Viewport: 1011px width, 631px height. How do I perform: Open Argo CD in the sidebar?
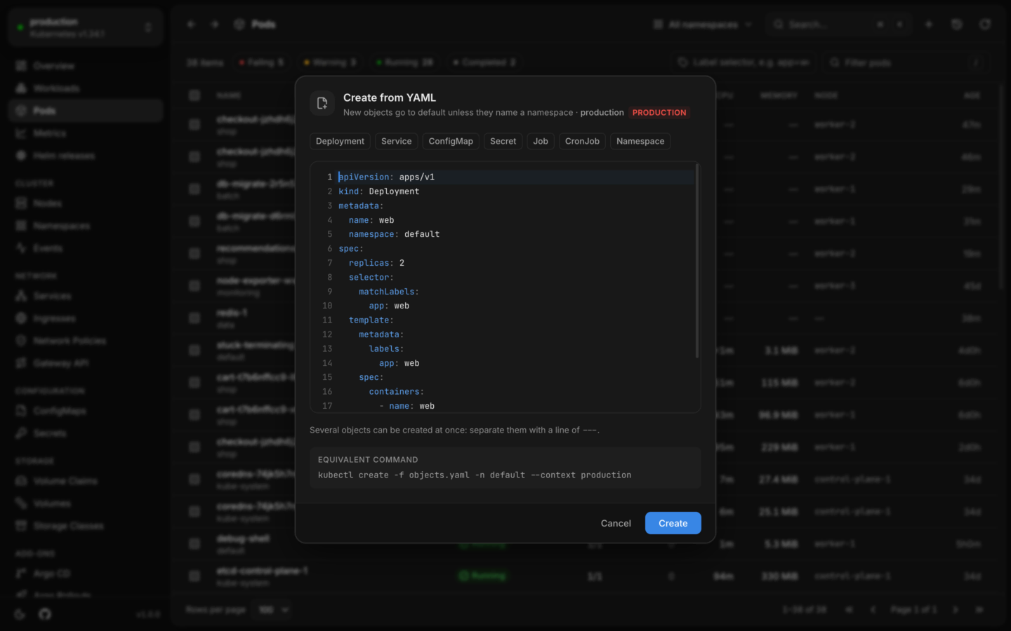[x=86, y=574]
